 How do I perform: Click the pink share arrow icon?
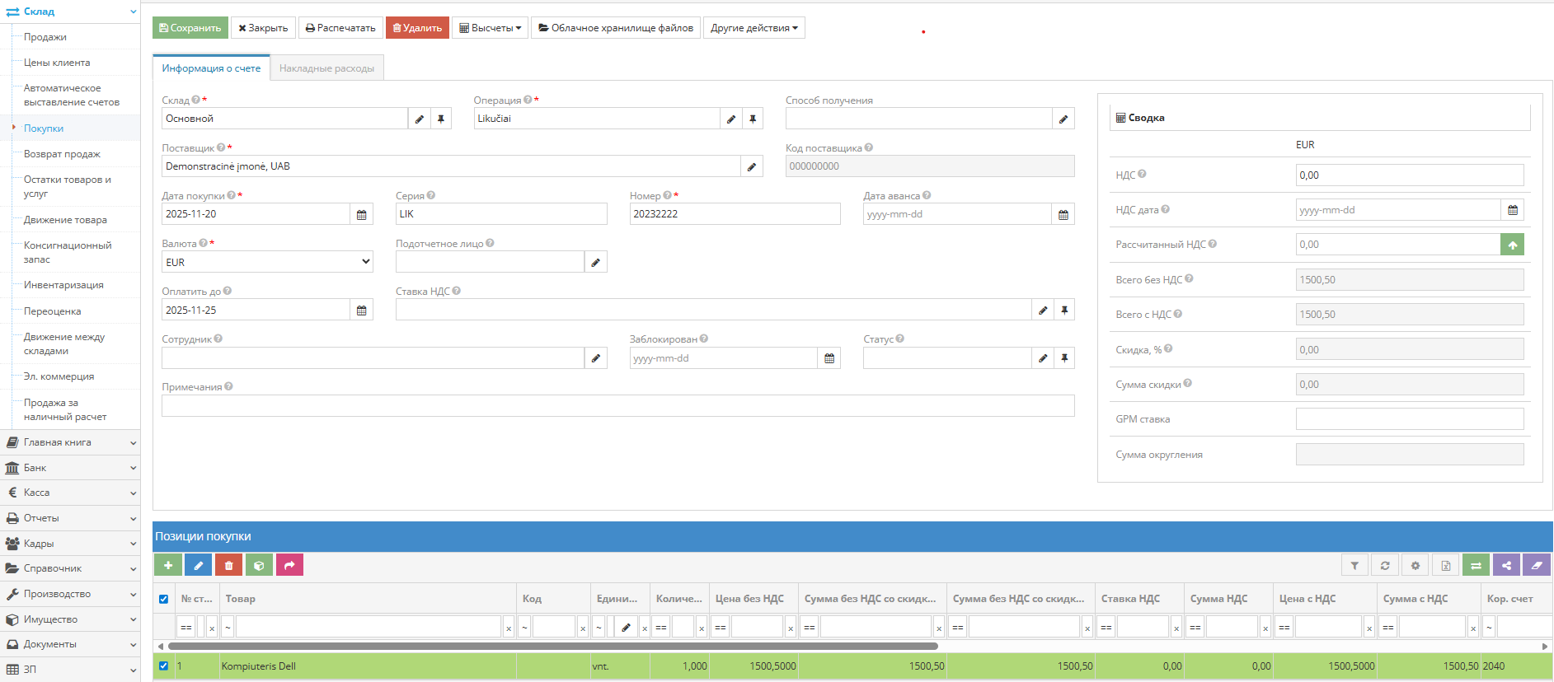click(x=289, y=565)
